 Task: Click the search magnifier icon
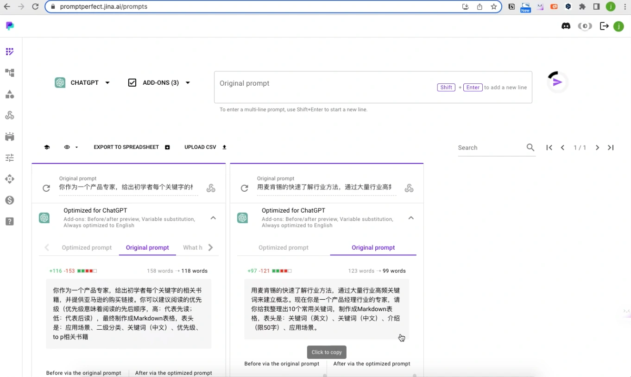point(530,147)
